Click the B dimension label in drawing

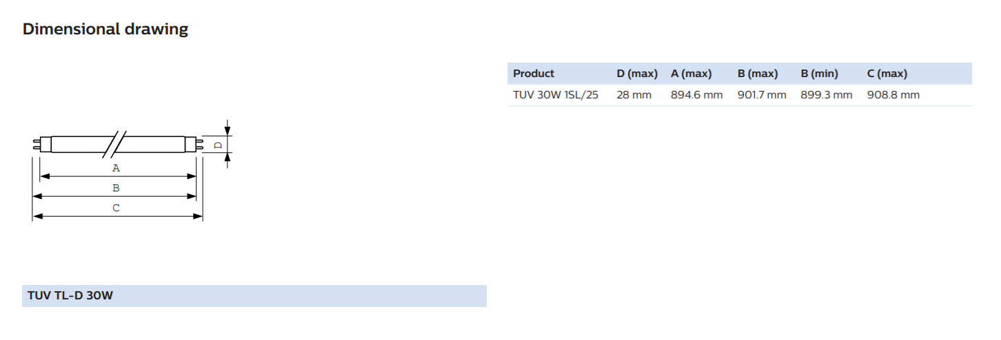coord(116,188)
